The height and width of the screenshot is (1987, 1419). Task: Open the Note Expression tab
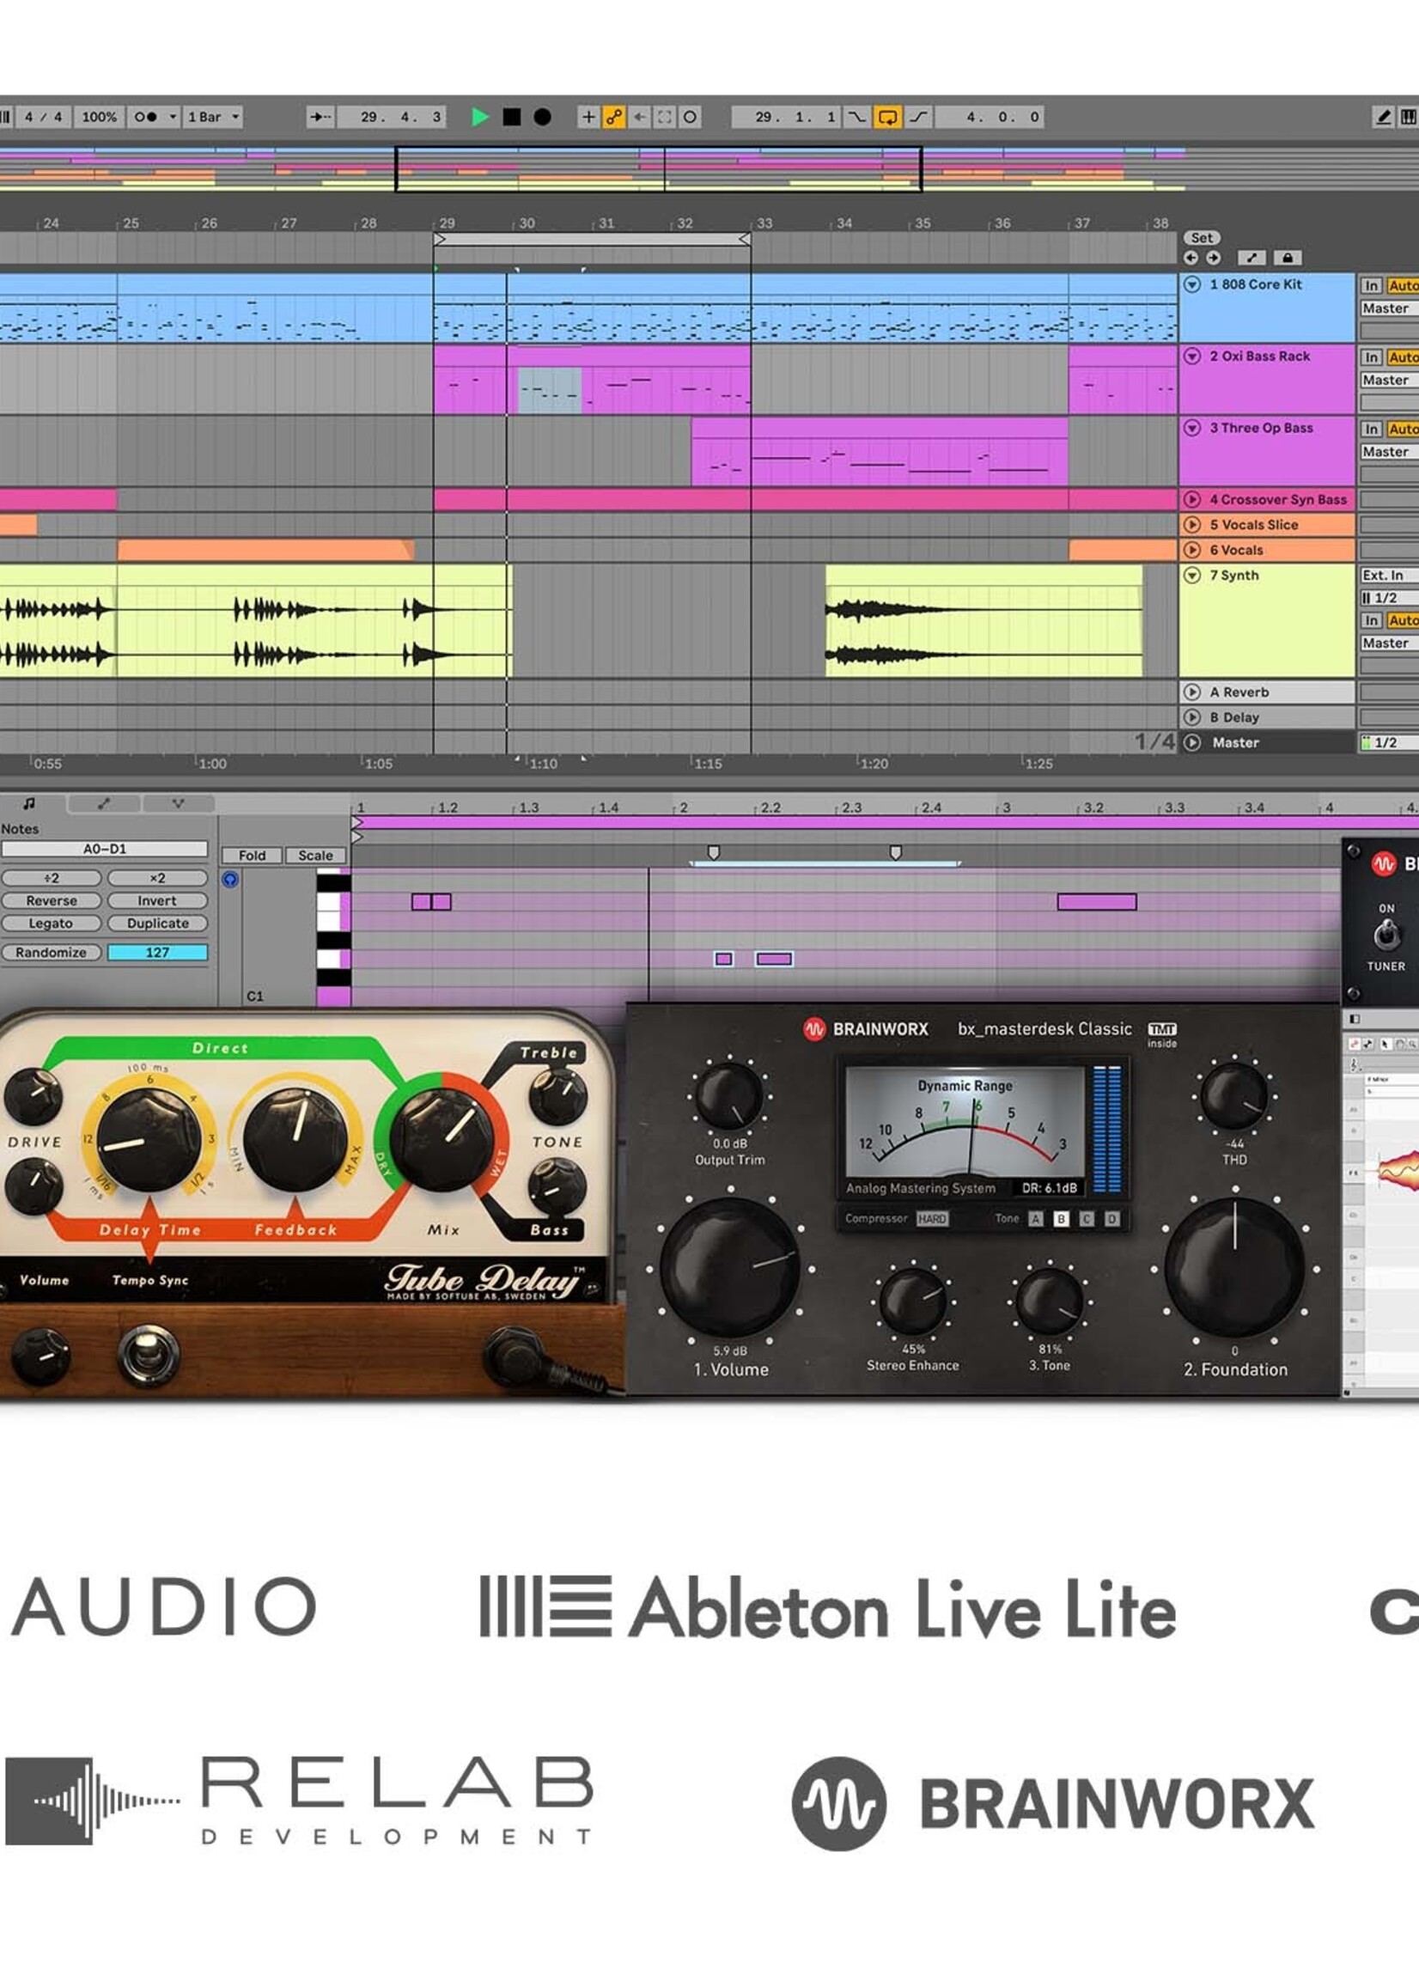pos(179,803)
